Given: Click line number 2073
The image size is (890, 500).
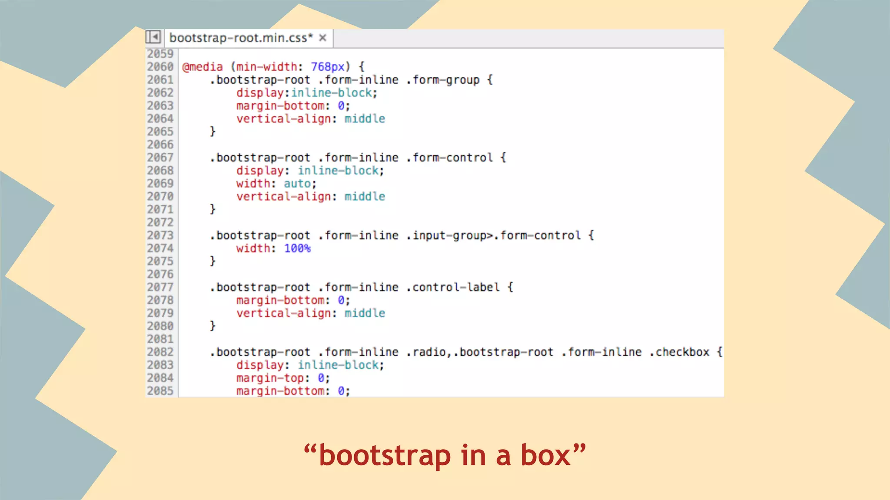Looking at the screenshot, I should point(160,235).
